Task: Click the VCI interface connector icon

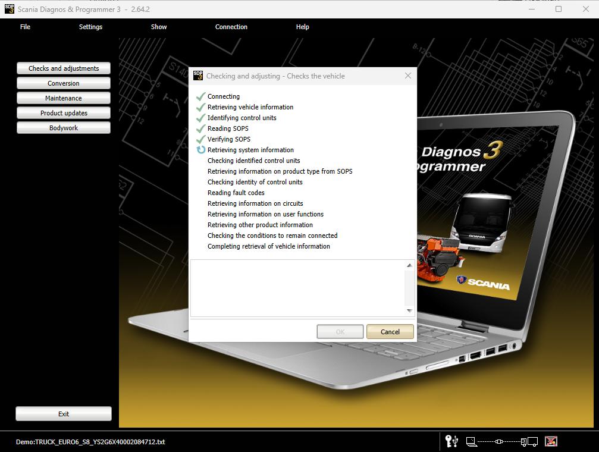Action: point(499,442)
